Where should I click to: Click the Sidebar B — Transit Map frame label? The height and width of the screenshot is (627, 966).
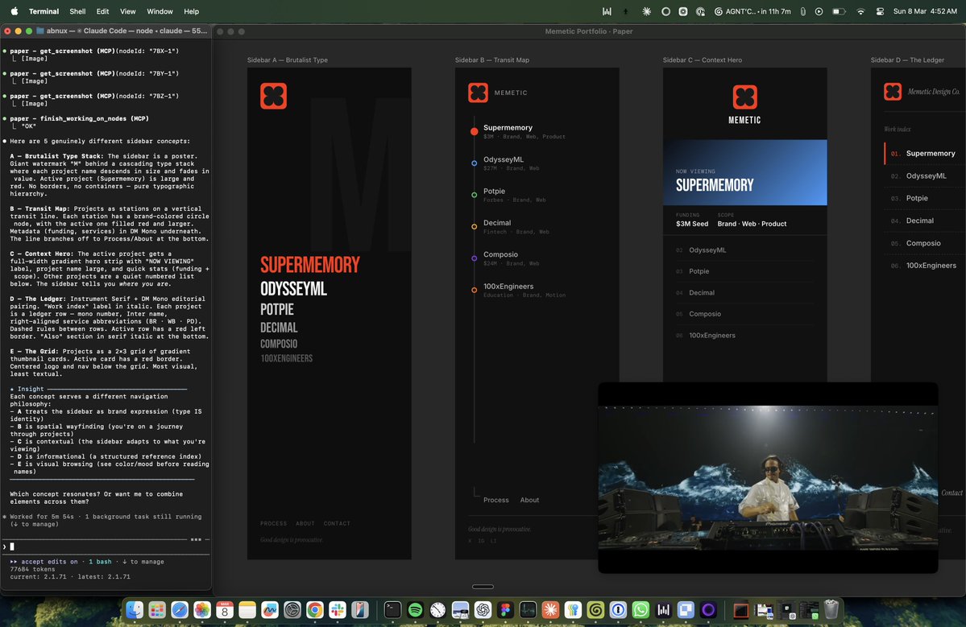[x=491, y=60]
